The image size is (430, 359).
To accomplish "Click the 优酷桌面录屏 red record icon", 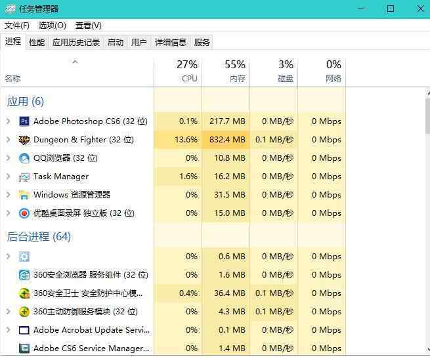I will pyautogui.click(x=24, y=213).
